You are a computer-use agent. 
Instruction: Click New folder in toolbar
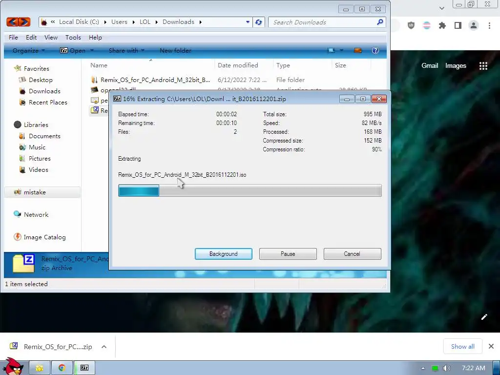tap(175, 50)
